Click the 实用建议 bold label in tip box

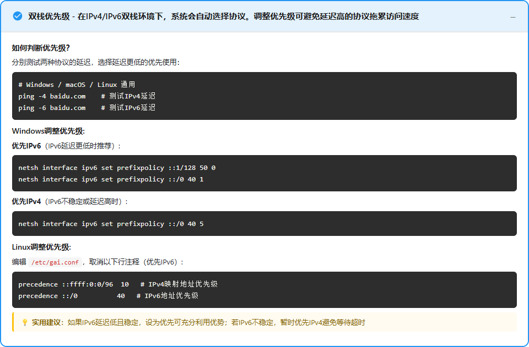(x=46, y=322)
